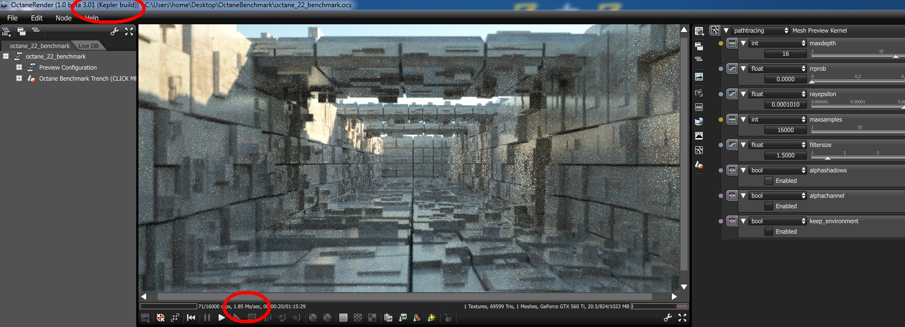Open the int type dropdown for maxdepth
Screen dimensions: 905x327
pos(778,43)
